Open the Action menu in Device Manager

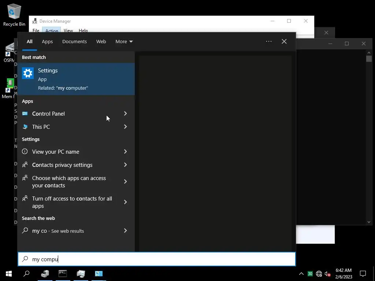(x=52, y=30)
